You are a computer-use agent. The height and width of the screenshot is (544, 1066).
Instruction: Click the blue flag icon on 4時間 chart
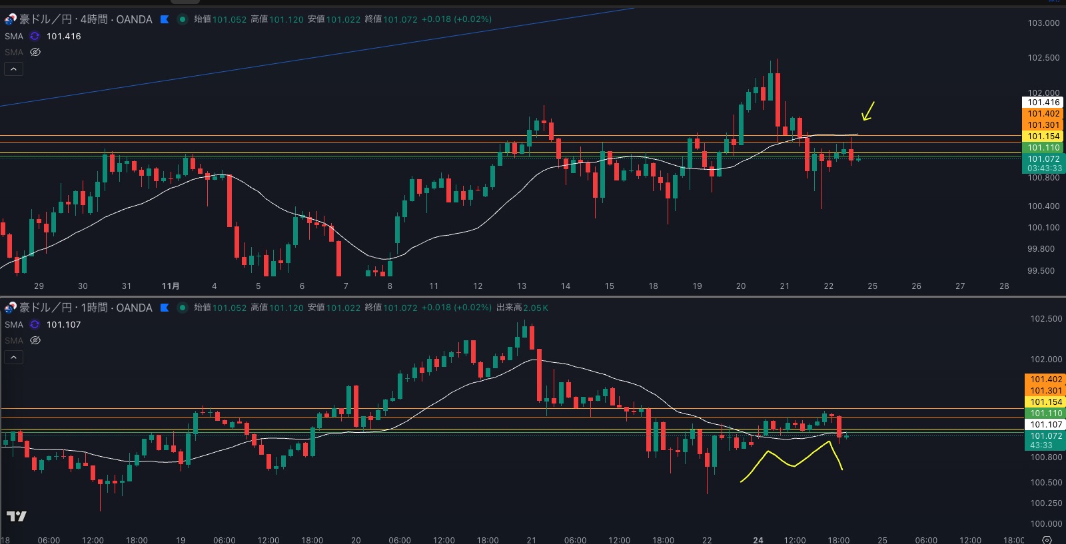[165, 19]
